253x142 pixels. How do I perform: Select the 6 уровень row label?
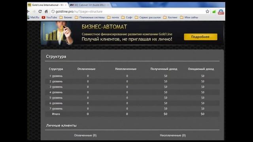(56, 103)
